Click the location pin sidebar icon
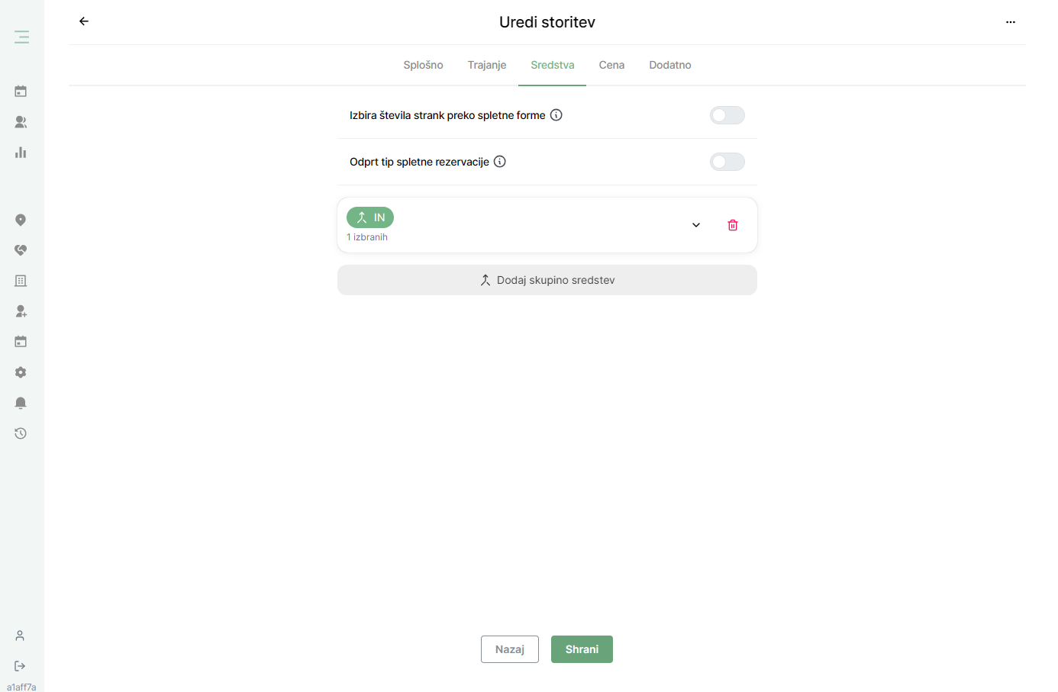1058x692 pixels. click(21, 220)
